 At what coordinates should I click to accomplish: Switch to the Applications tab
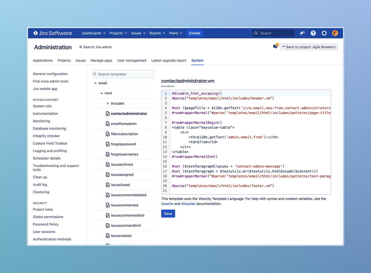click(x=43, y=60)
